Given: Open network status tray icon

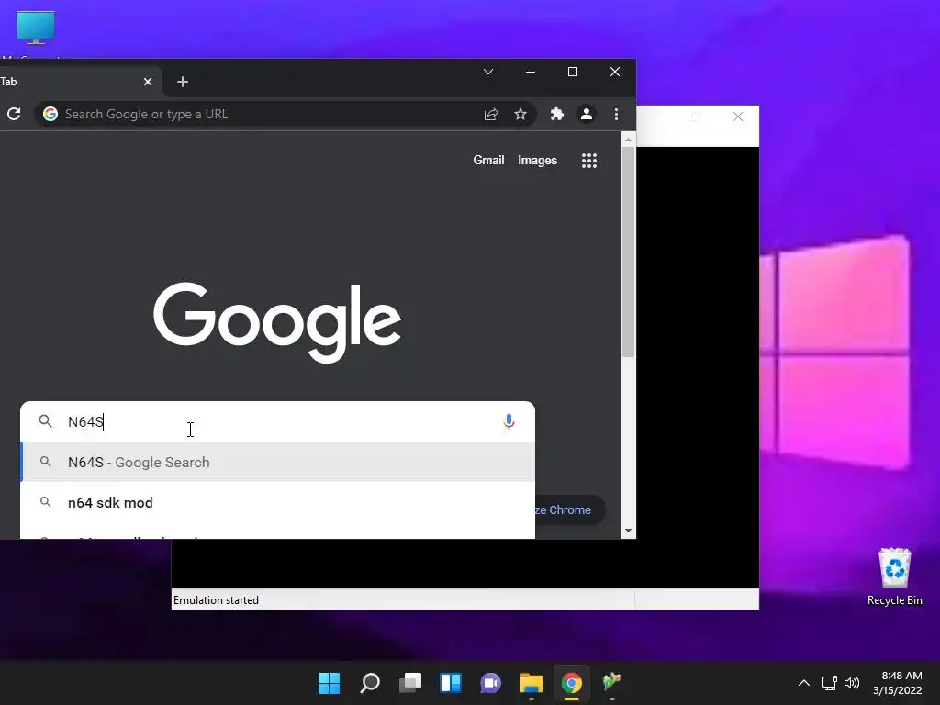Looking at the screenshot, I should 829,683.
